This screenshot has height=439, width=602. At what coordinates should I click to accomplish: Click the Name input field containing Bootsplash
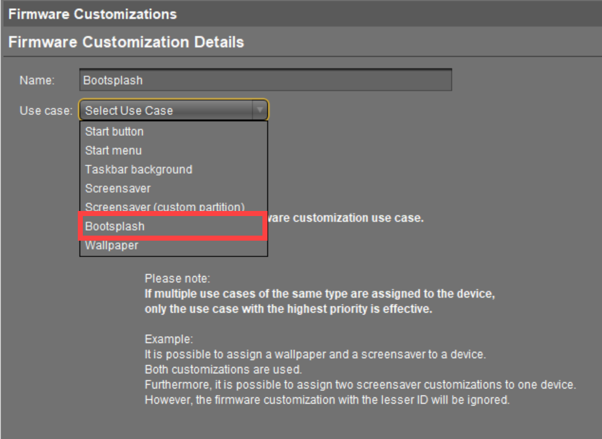point(266,80)
